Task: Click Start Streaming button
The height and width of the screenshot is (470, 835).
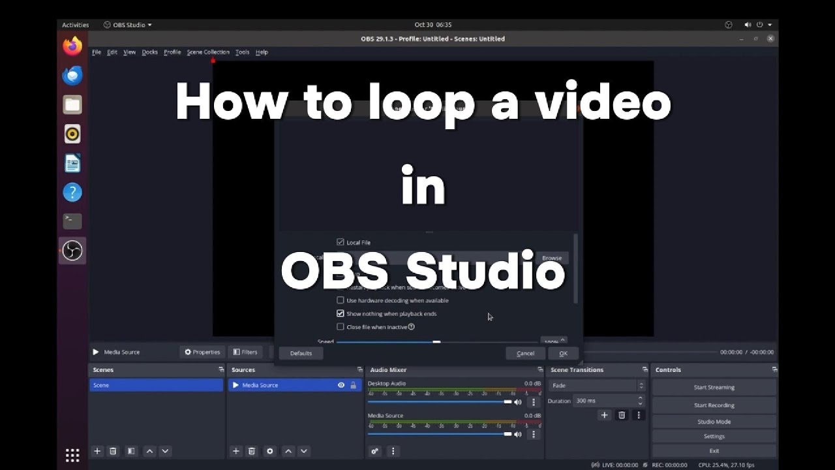Action: point(714,387)
